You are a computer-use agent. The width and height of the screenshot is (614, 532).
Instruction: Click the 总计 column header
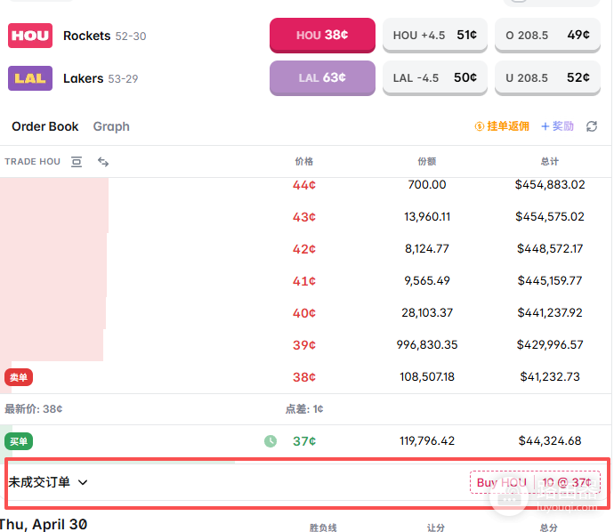click(x=550, y=161)
